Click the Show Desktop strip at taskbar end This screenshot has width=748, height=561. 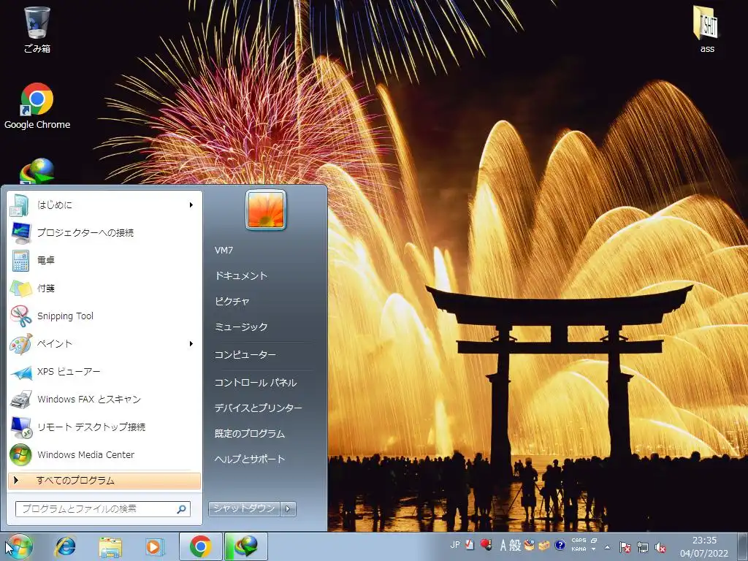tap(742, 546)
